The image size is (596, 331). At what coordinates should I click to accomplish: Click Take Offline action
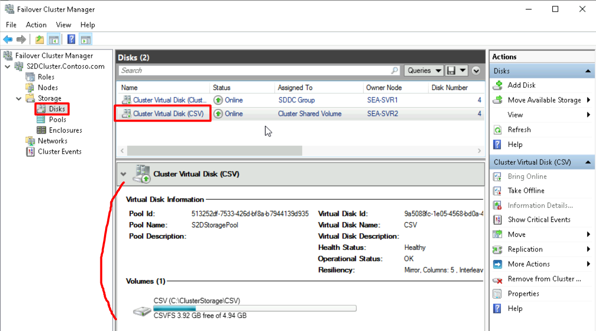click(526, 190)
